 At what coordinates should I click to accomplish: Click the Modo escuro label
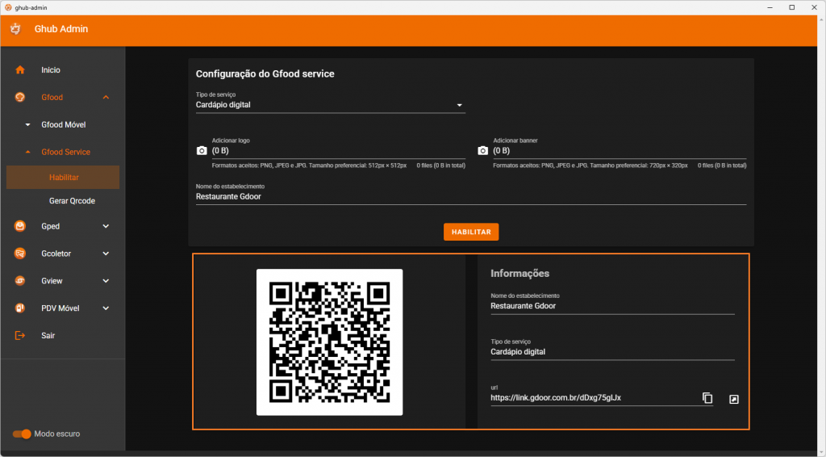coord(57,434)
